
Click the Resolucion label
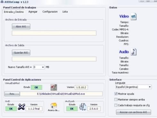point(122,37)
